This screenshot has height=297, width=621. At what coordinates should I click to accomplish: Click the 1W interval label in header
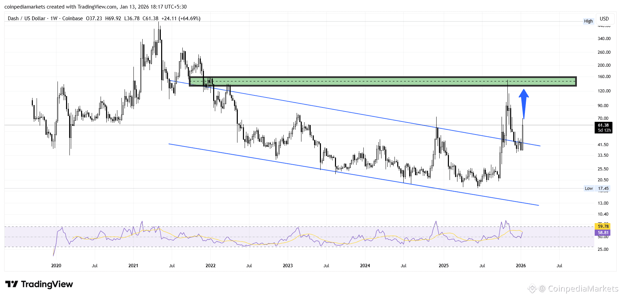[x=54, y=18]
